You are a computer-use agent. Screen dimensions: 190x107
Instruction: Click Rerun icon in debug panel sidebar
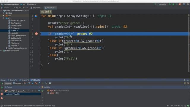(x=2, y=84)
